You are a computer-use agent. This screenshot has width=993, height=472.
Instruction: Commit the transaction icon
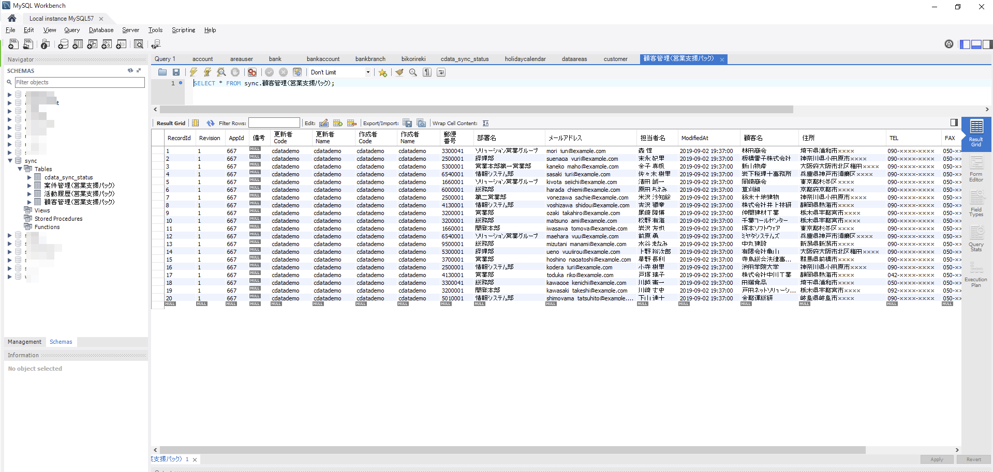[270, 72]
